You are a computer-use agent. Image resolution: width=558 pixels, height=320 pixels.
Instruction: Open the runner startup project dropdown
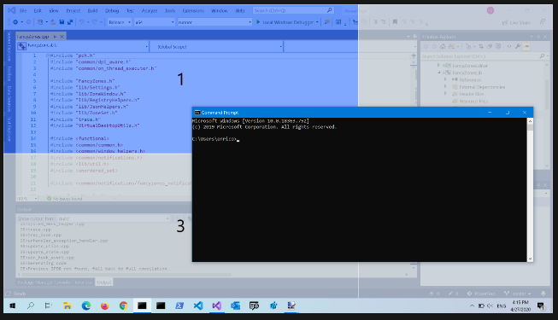point(214,22)
